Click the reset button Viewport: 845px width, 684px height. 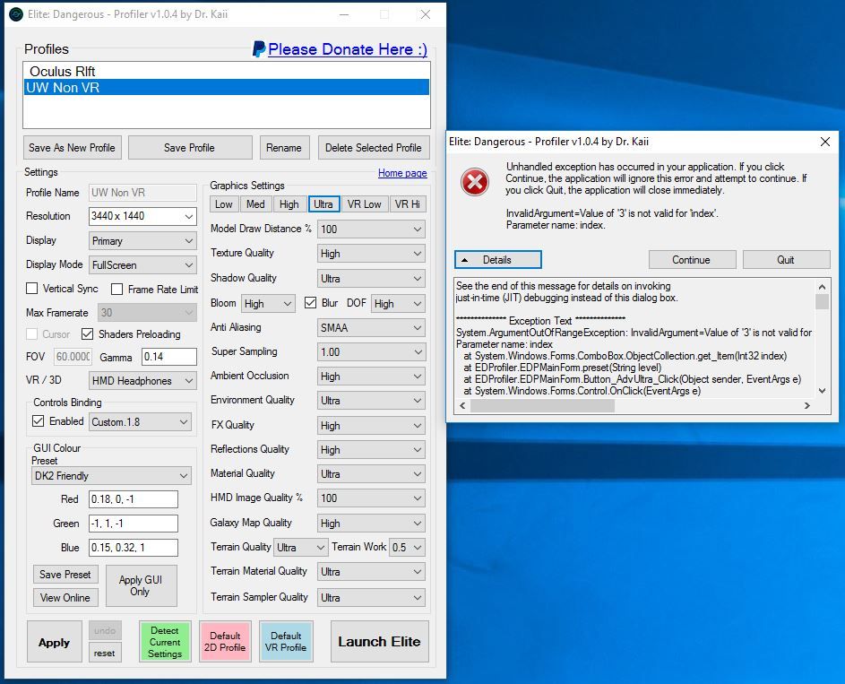[x=105, y=654]
